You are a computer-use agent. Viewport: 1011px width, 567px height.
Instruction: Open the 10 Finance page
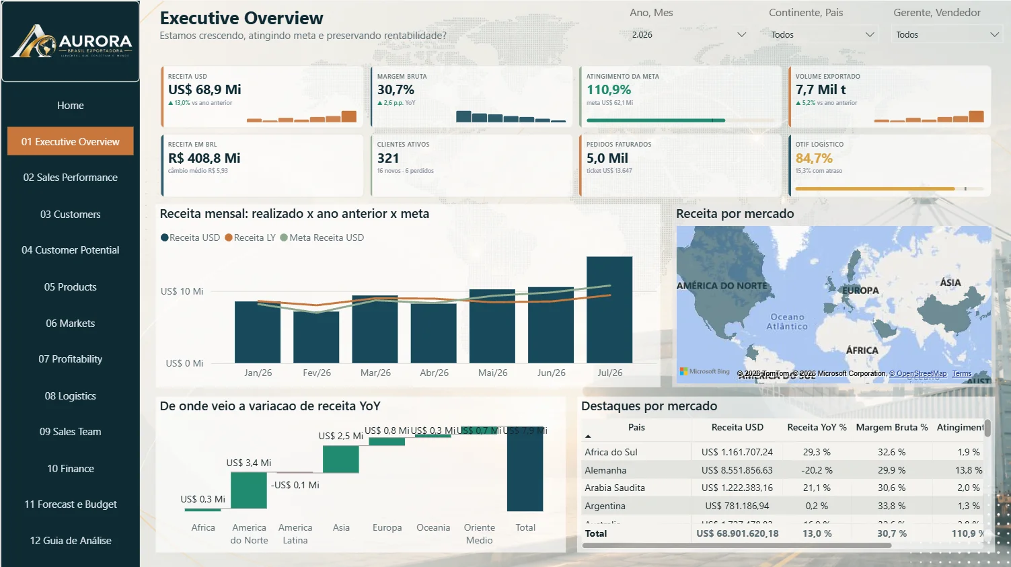(71, 469)
